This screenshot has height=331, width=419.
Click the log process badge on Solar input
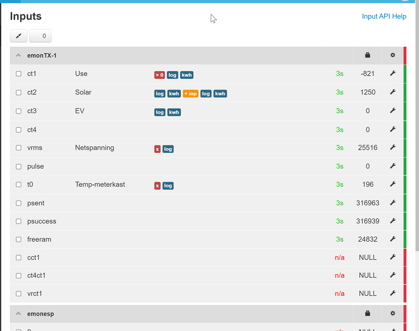pyautogui.click(x=160, y=93)
